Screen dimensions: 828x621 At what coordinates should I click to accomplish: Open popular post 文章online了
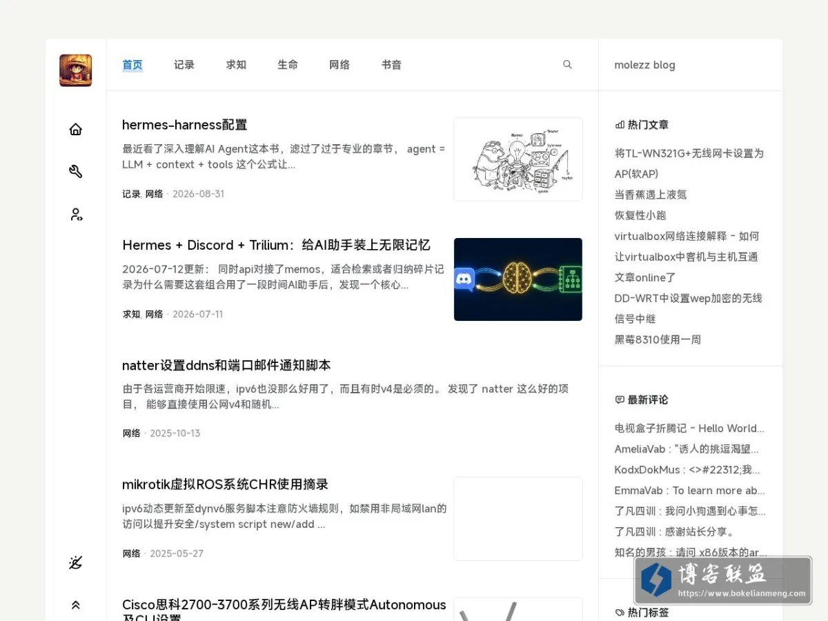coord(645,277)
